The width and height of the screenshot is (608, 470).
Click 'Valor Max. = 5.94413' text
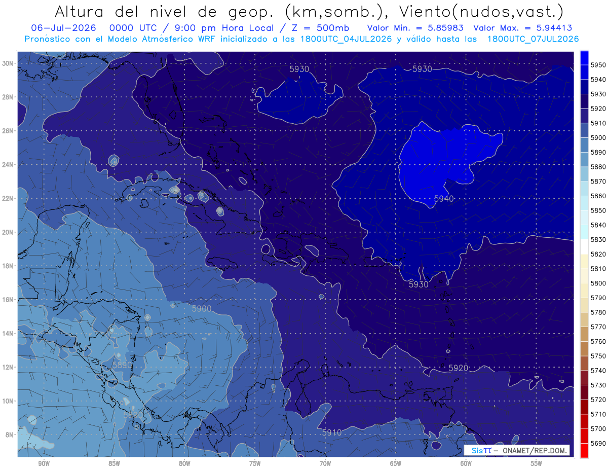pyautogui.click(x=523, y=28)
